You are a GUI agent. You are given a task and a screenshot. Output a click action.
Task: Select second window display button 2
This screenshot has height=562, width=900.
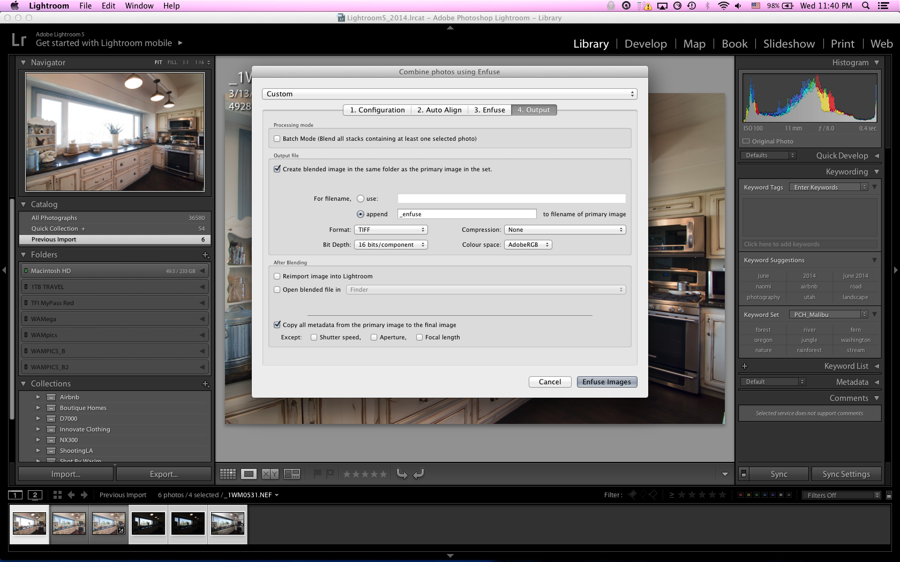tap(35, 495)
